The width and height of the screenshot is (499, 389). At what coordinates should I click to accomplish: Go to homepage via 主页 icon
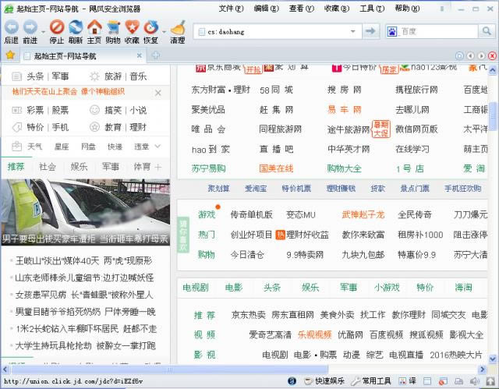[94, 27]
